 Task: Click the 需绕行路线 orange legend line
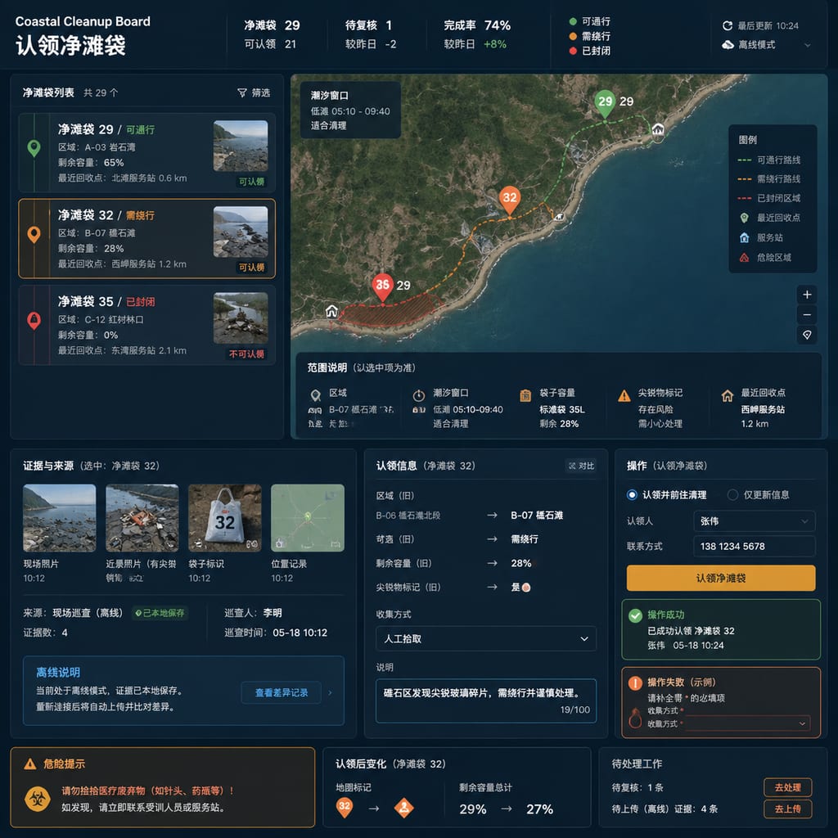(745, 179)
